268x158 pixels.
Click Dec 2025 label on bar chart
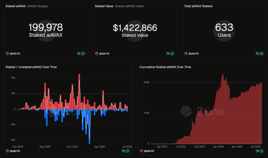point(72,147)
